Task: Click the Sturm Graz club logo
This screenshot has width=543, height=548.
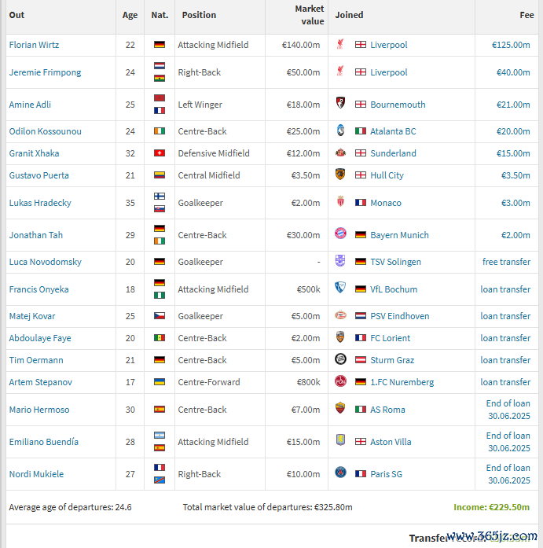Action: (340, 359)
